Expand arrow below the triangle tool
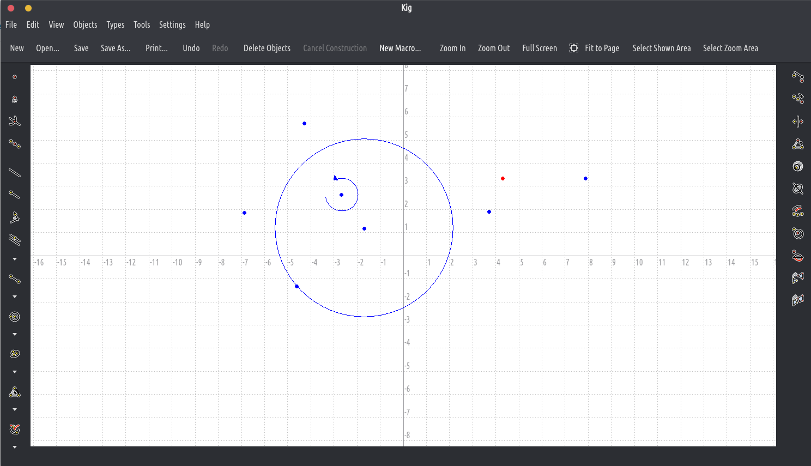811x466 pixels. pos(15,409)
